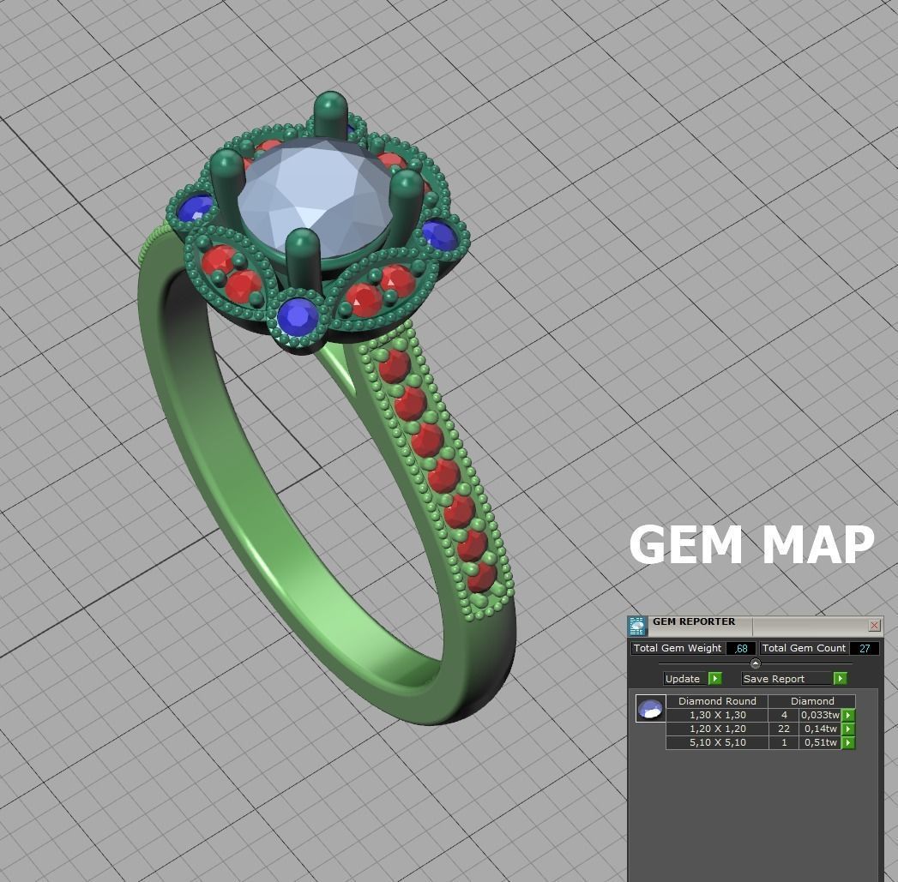Click the '0,14tw' weight cell
Image resolution: width=898 pixels, height=882 pixels.
click(820, 729)
